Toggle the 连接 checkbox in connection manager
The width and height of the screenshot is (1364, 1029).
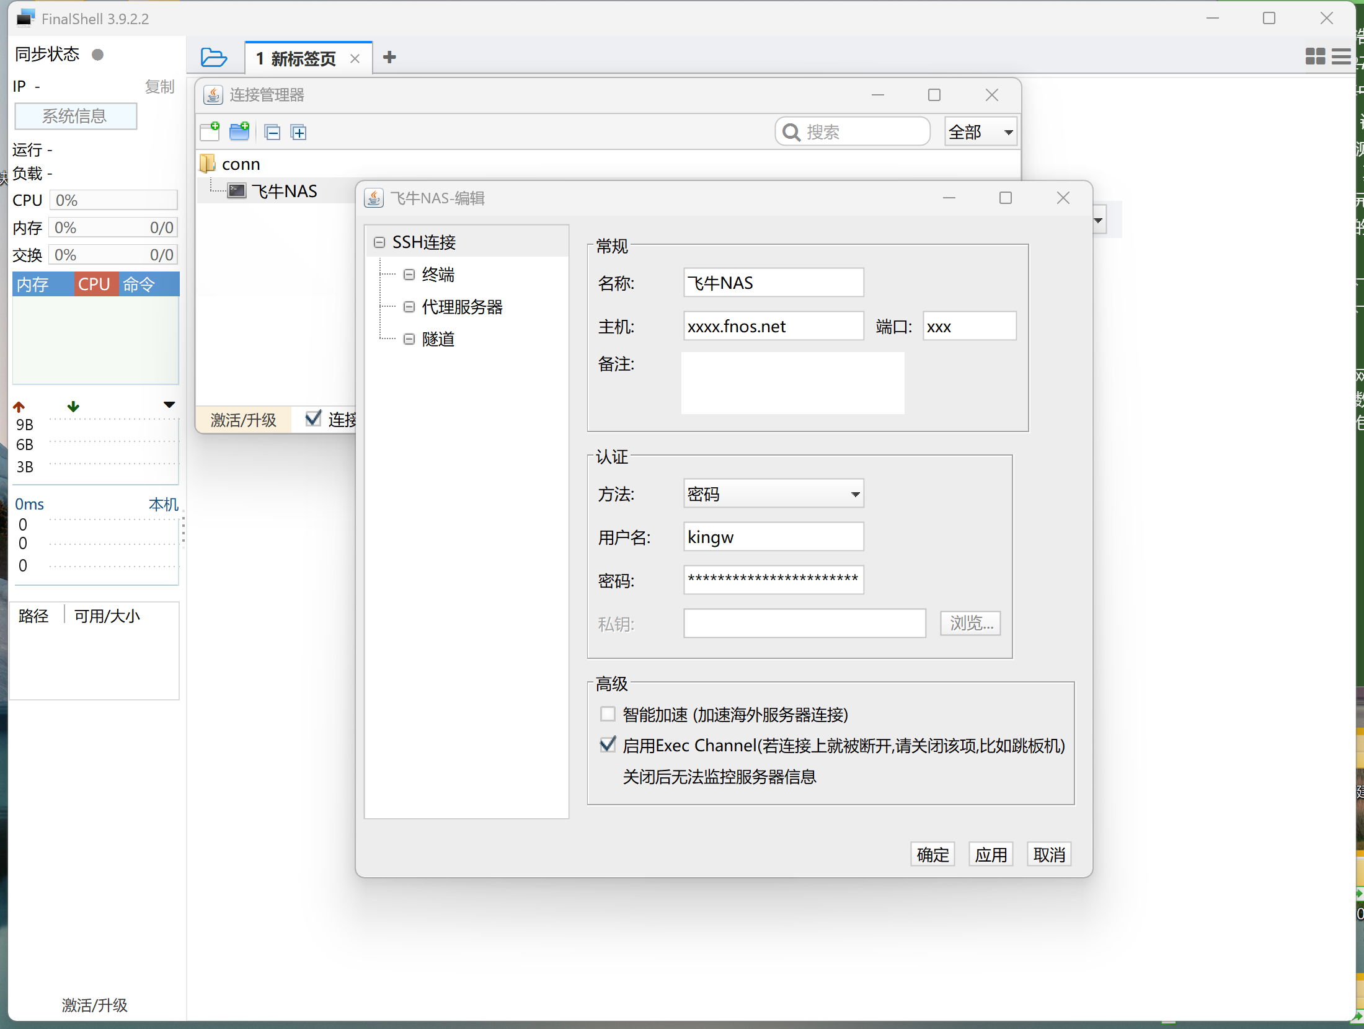pyautogui.click(x=314, y=418)
